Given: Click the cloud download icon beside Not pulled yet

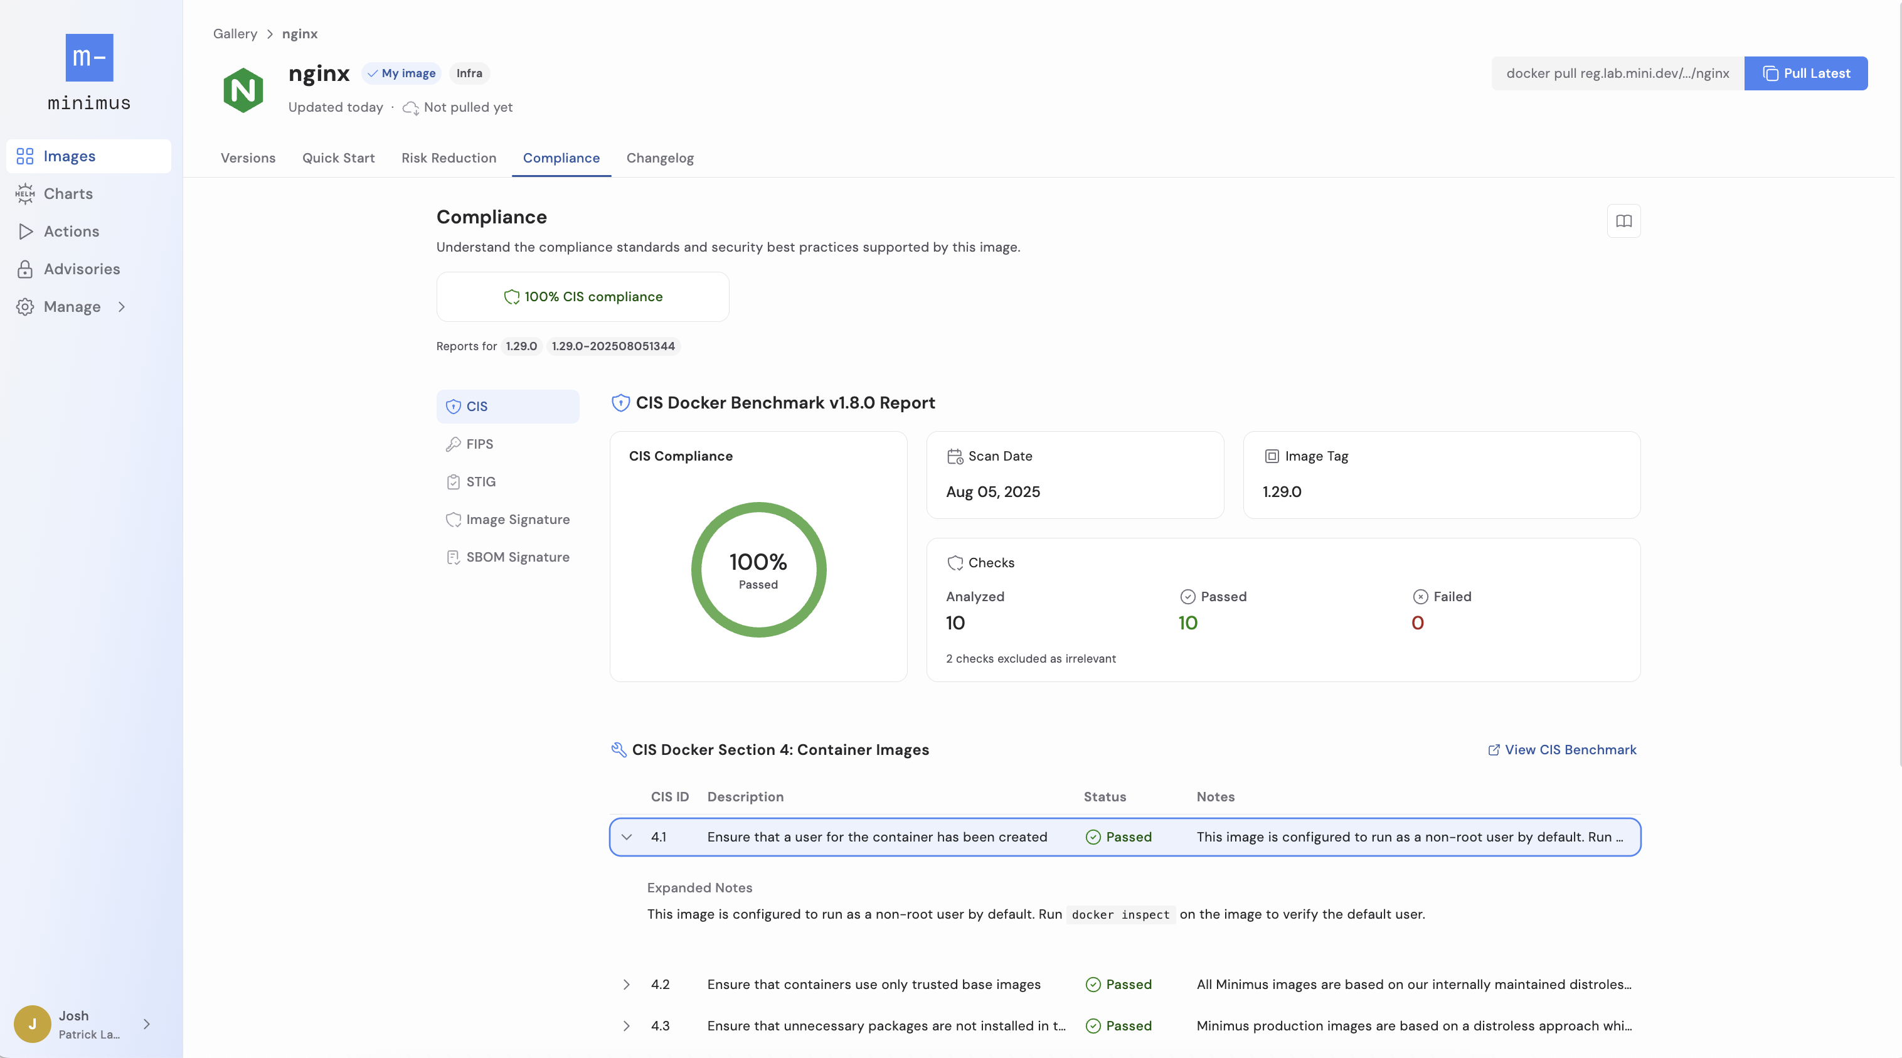Looking at the screenshot, I should point(410,108).
